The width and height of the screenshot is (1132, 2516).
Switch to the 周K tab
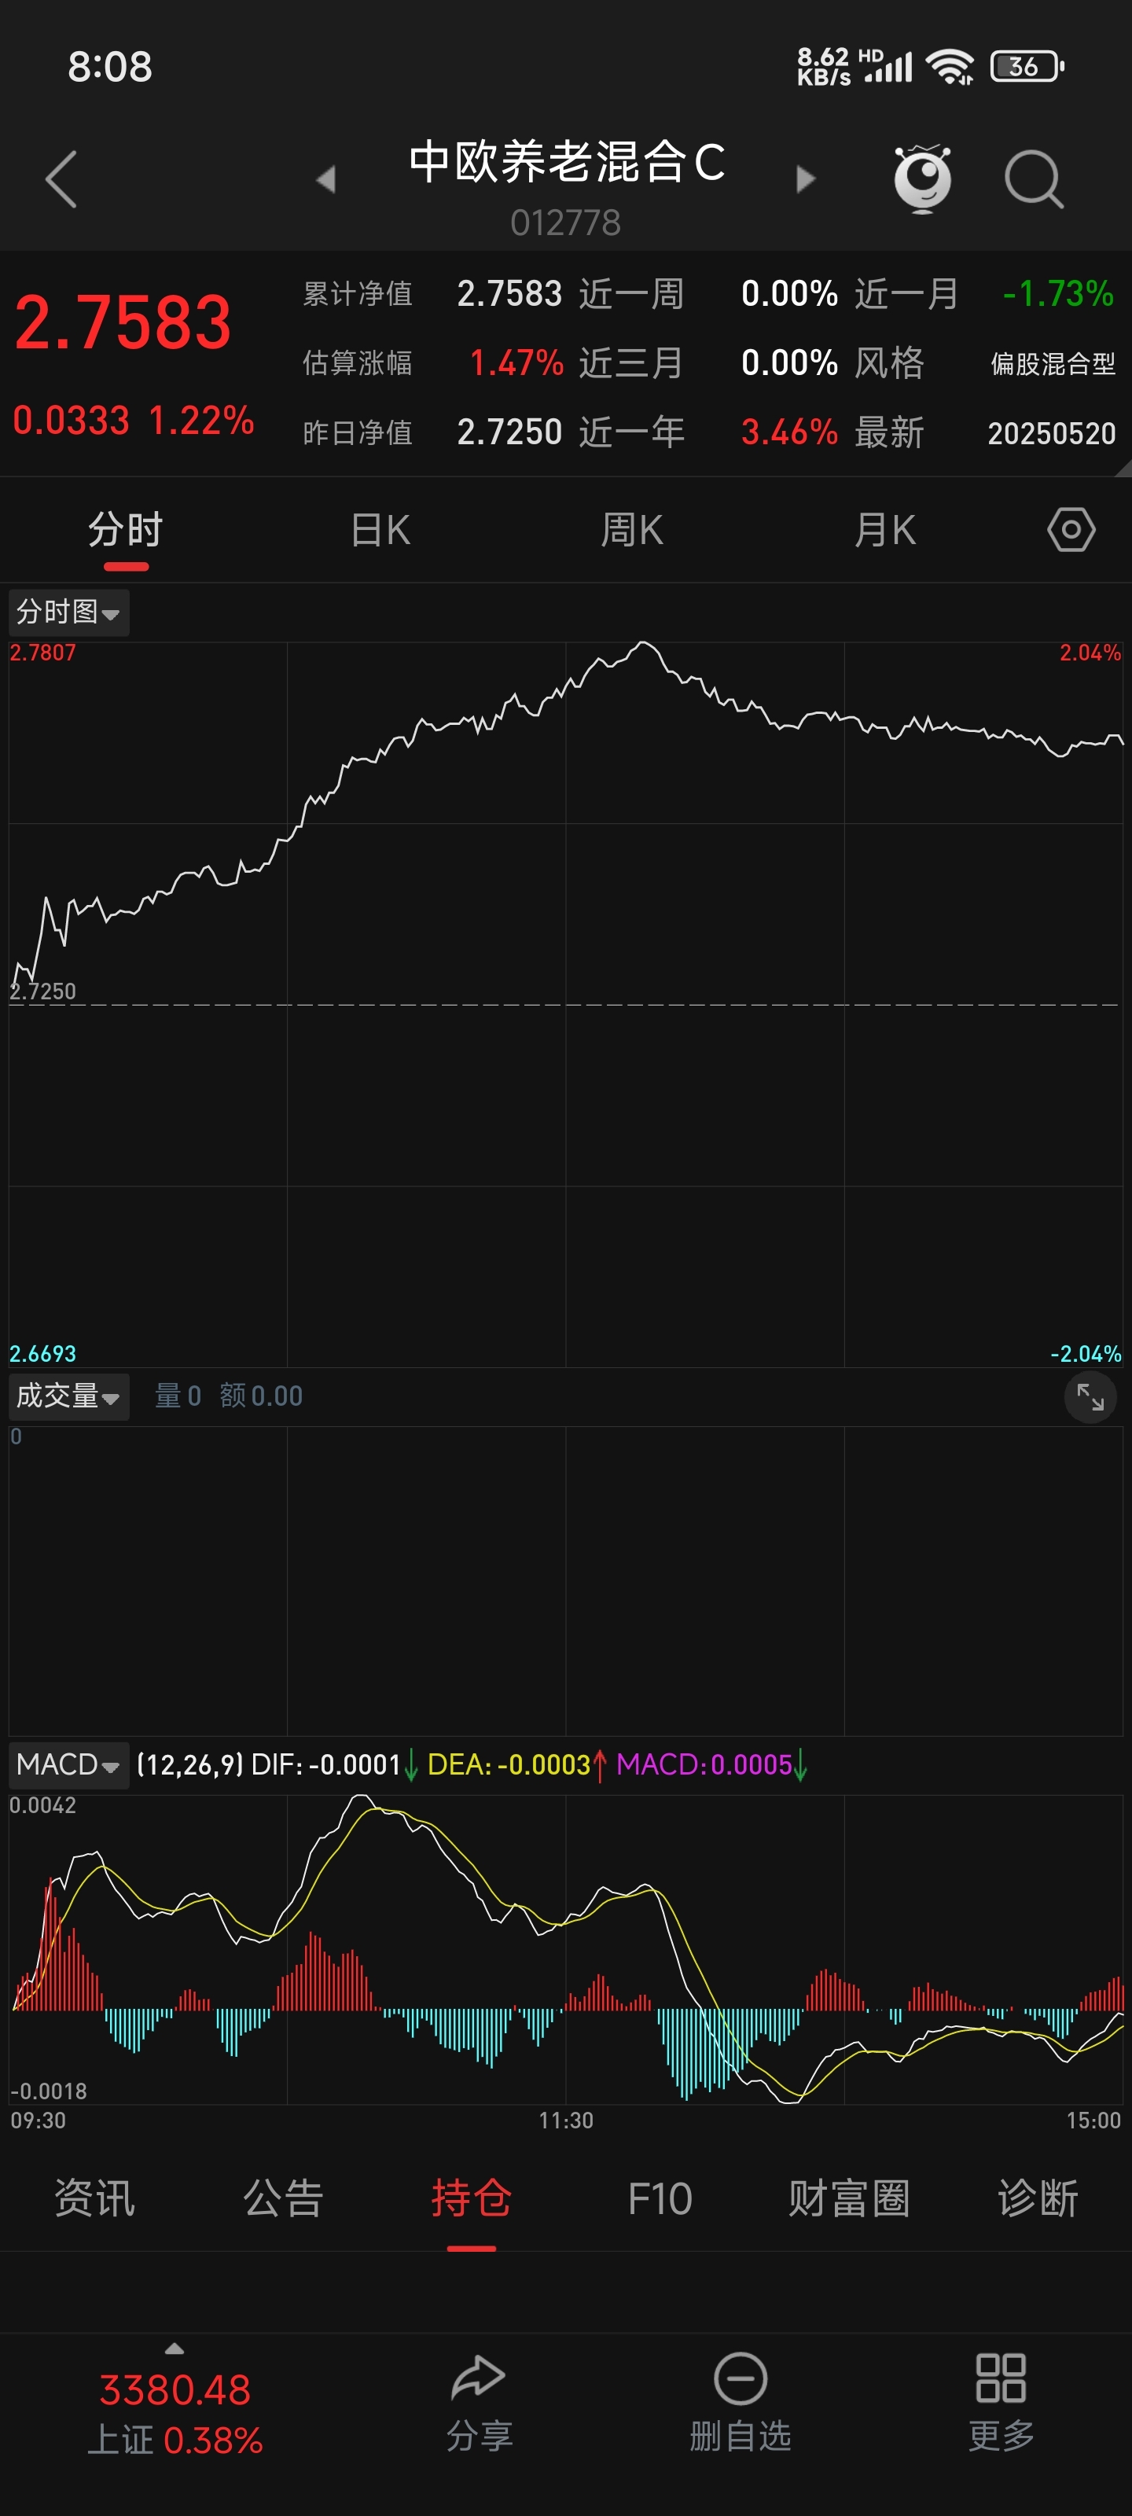(x=632, y=531)
